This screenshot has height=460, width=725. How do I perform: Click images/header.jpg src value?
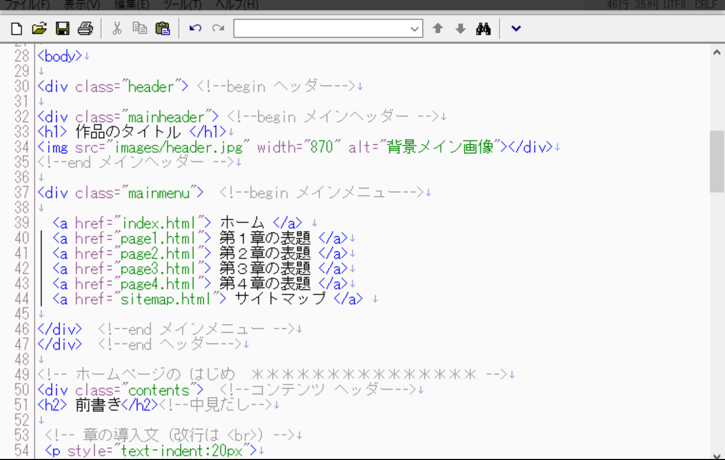tap(178, 147)
